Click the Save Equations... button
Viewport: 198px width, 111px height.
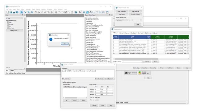pyautogui.click(x=100, y=79)
